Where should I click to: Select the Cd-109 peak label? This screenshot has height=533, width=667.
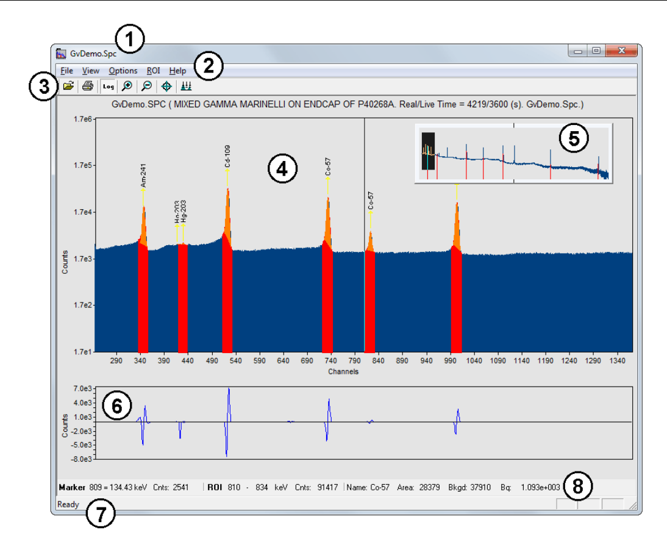(227, 156)
